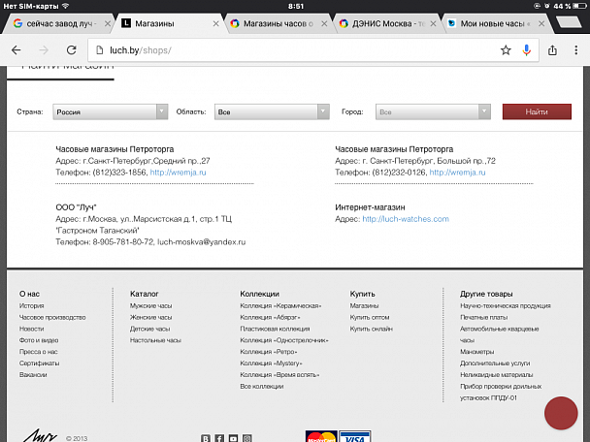
Task: Open Коллекция «Ретро» link
Action: pyautogui.click(x=269, y=352)
